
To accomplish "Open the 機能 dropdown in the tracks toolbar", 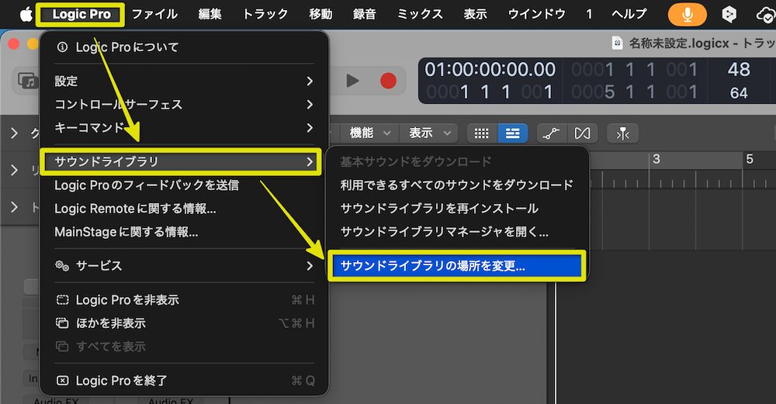I will tap(369, 133).
